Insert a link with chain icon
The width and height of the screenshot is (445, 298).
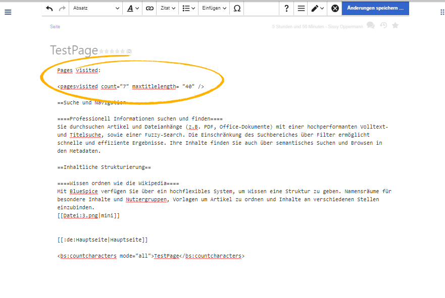150,8
